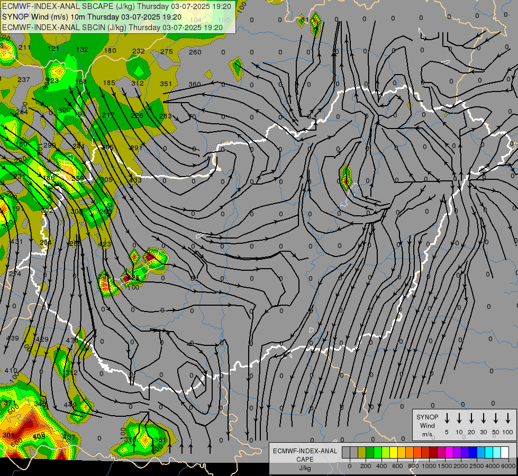This screenshot has height=476, width=518.
Task: Click the 200 tick on CAPE scale
Action: pyautogui.click(x=366, y=466)
